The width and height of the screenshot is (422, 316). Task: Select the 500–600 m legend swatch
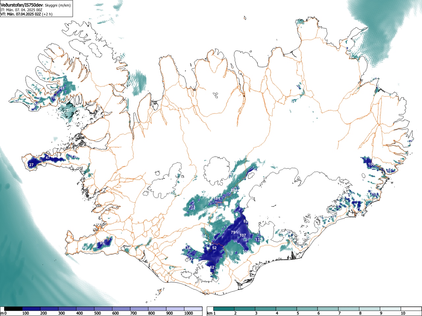click(x=103, y=309)
